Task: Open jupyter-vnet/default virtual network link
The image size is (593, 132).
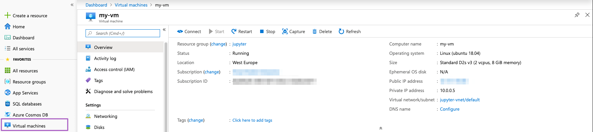Action: point(460,100)
